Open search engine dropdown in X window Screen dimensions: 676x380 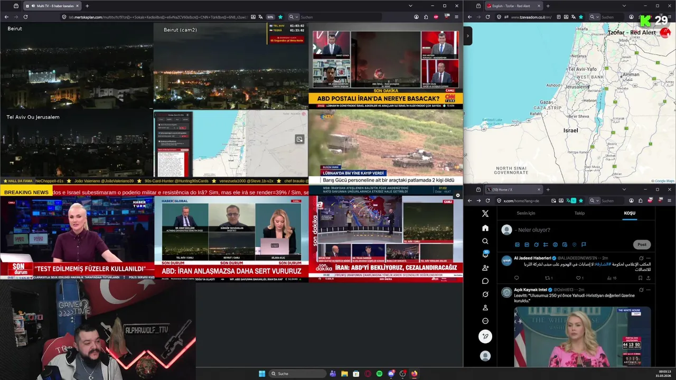pyautogui.click(x=595, y=201)
